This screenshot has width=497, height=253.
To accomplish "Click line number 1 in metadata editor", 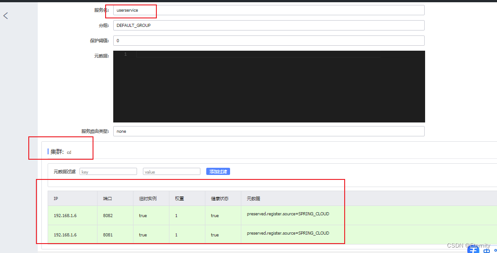I will 125,54.
